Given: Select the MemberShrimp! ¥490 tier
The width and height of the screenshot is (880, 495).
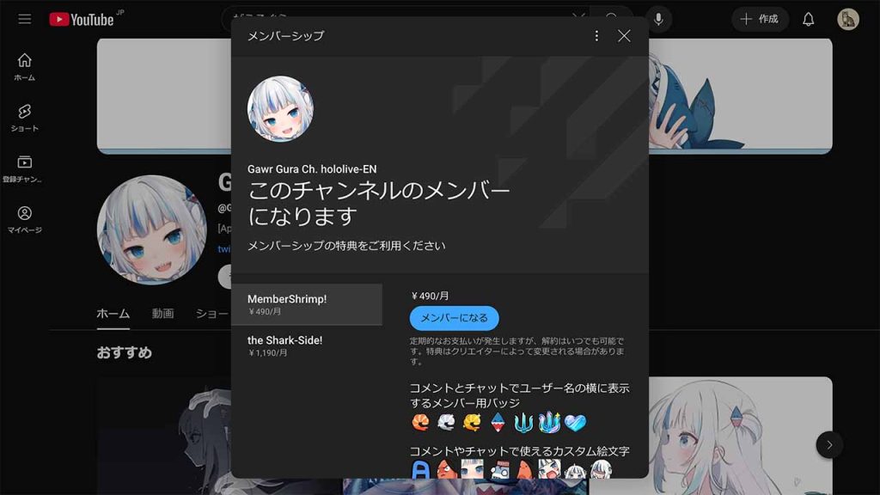Looking at the screenshot, I should click(x=307, y=304).
